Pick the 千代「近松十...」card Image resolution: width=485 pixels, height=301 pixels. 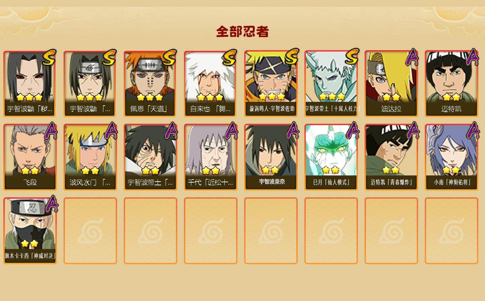210,157
